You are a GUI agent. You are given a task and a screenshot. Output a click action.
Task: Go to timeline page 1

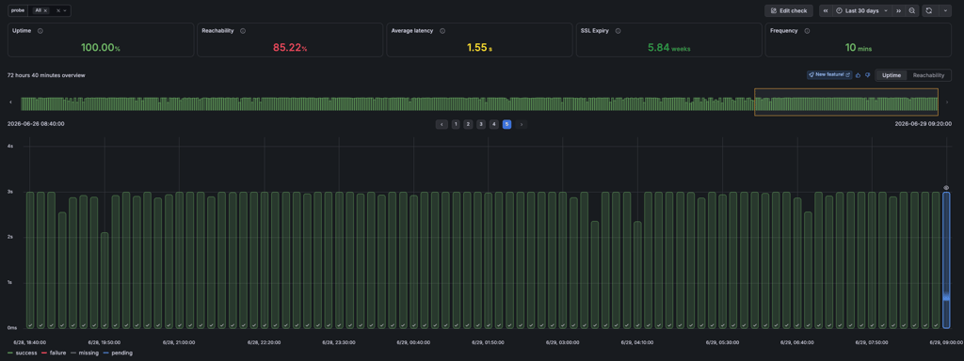coord(456,124)
